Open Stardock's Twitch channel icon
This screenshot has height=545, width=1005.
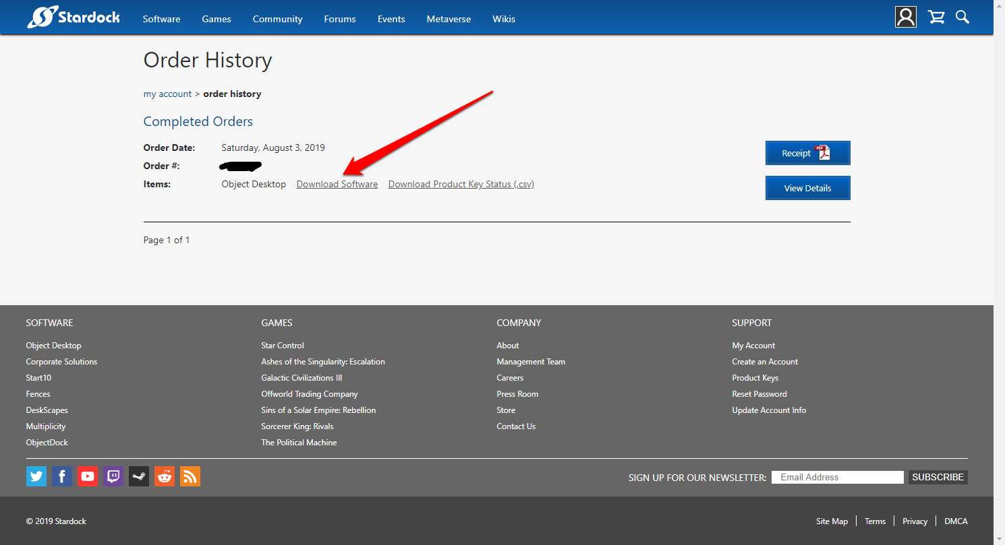[x=113, y=476]
